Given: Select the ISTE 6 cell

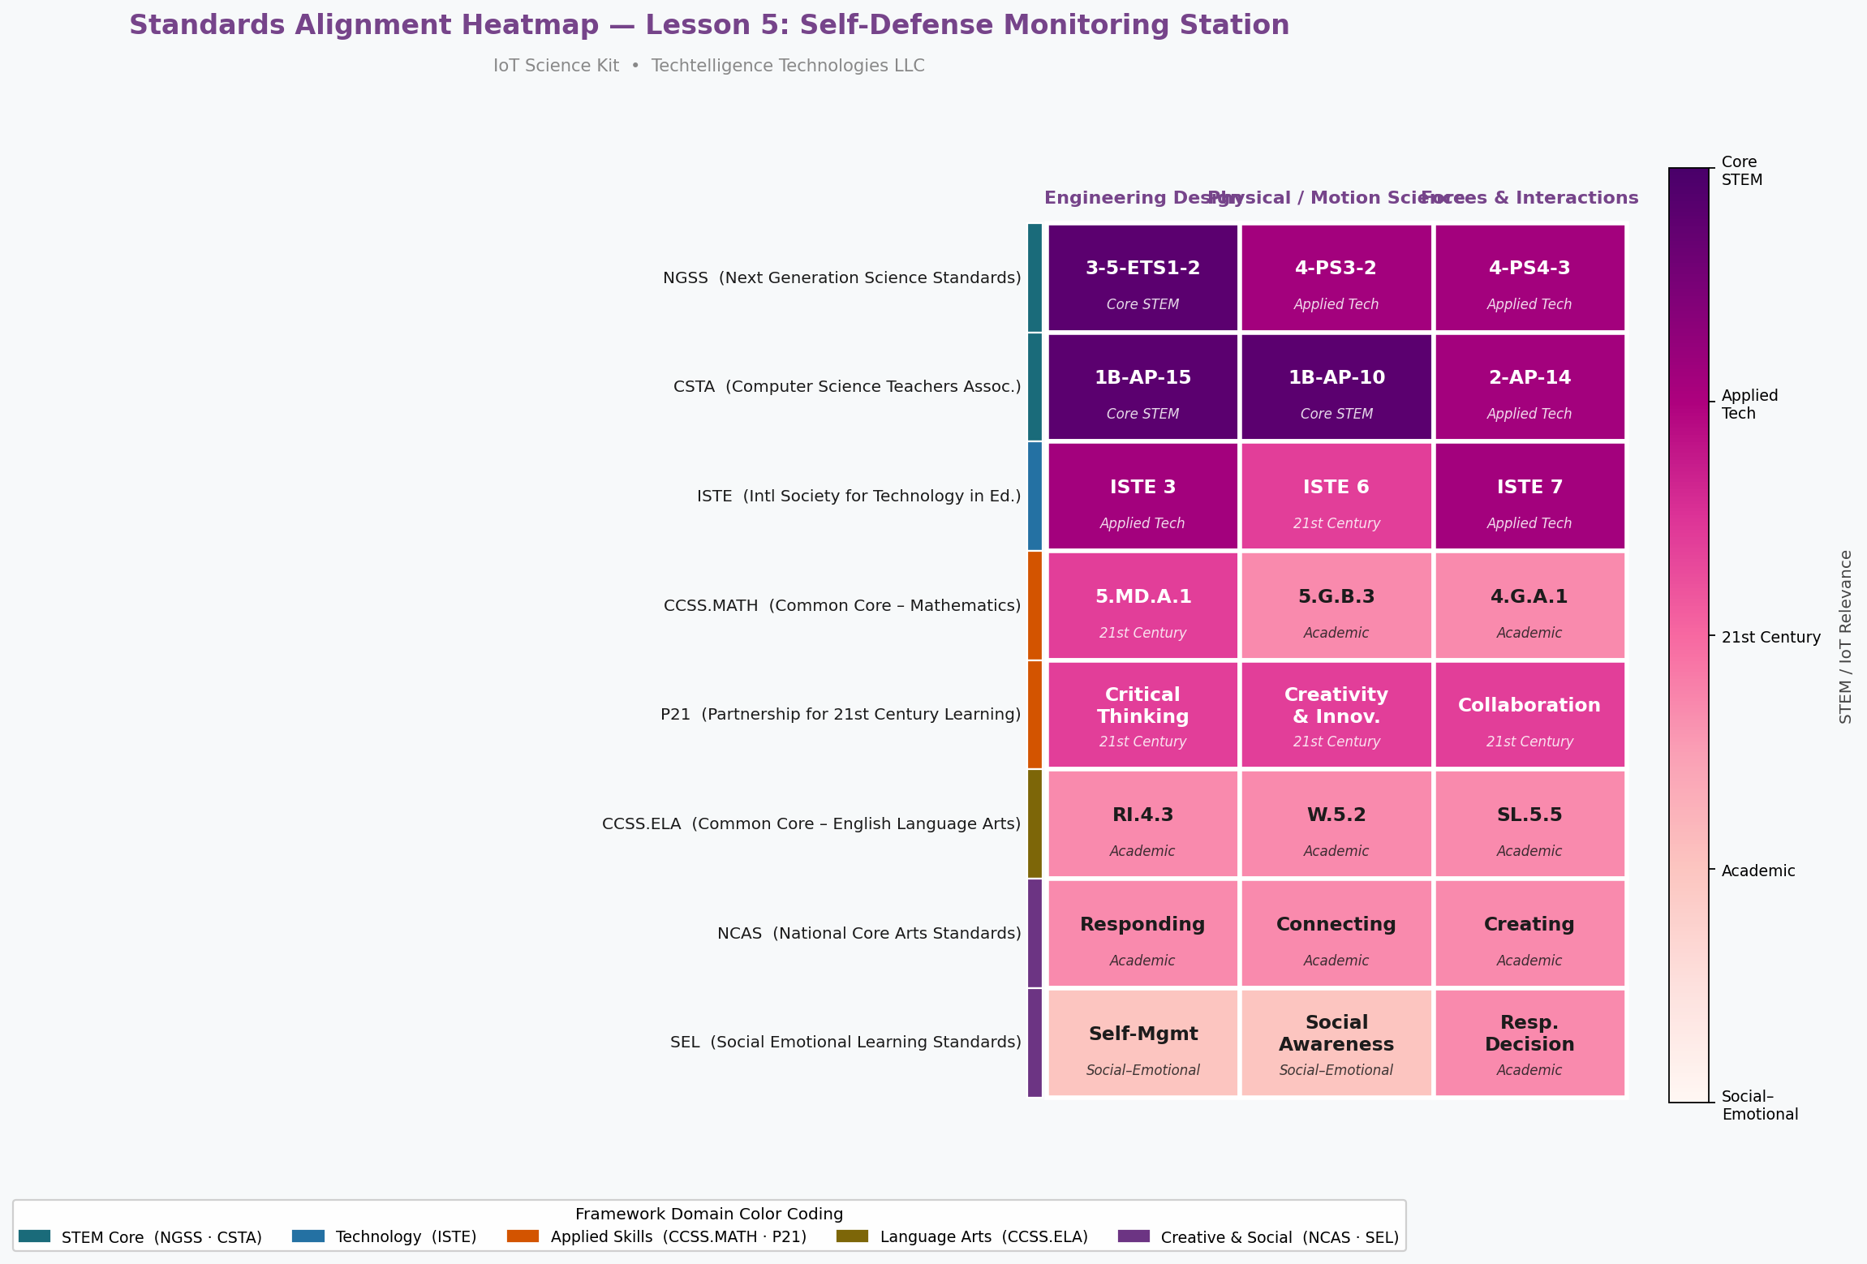Looking at the screenshot, I should click(x=1336, y=496).
